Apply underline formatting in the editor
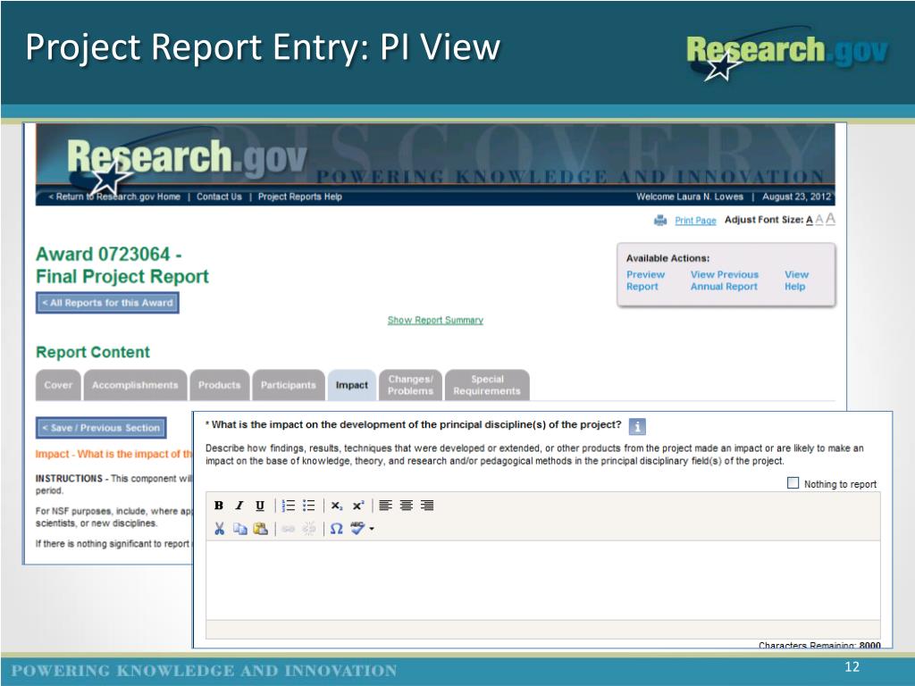This screenshot has width=915, height=686. pyautogui.click(x=260, y=506)
